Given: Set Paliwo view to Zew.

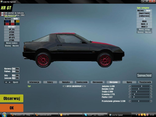Looking at the screenshot, I should [x=14, y=71].
